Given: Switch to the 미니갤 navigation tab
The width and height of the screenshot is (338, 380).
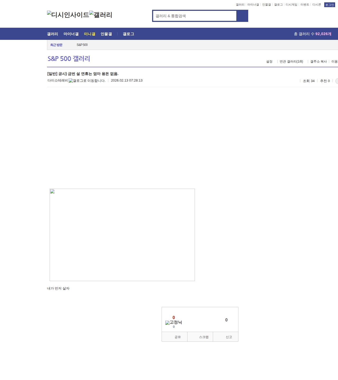Looking at the screenshot, I should point(90,34).
